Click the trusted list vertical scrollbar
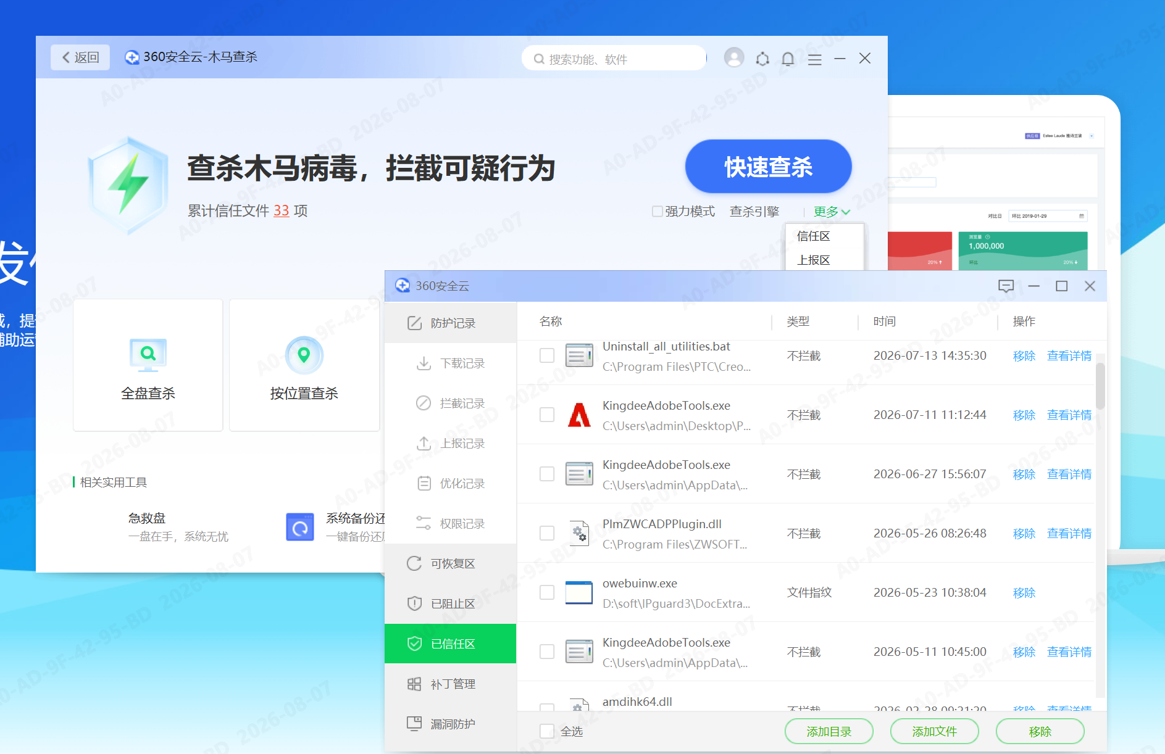Viewport: 1165px width, 754px height. pos(1100,386)
